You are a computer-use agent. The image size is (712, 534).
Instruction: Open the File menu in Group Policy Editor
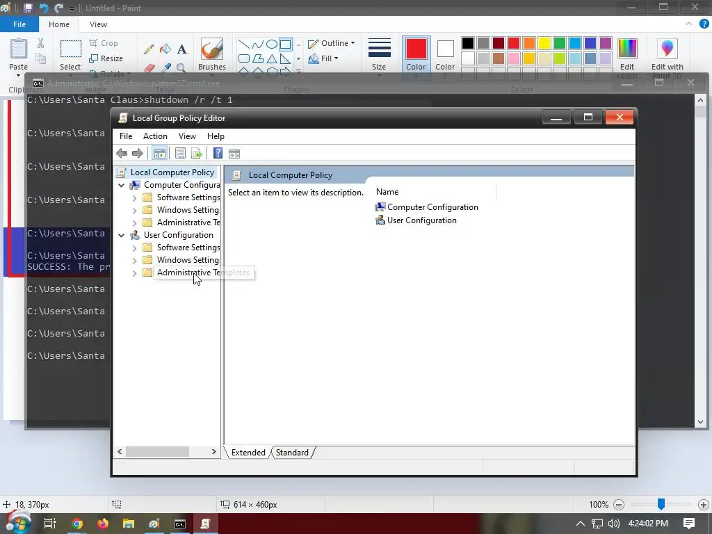coord(126,136)
